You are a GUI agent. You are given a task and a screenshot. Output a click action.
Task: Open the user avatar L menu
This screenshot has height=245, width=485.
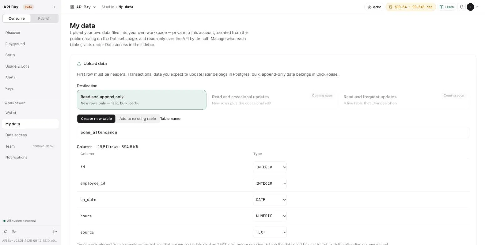click(470, 7)
